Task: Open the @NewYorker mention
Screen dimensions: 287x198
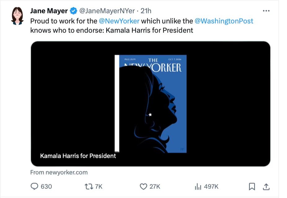Action: [119, 21]
